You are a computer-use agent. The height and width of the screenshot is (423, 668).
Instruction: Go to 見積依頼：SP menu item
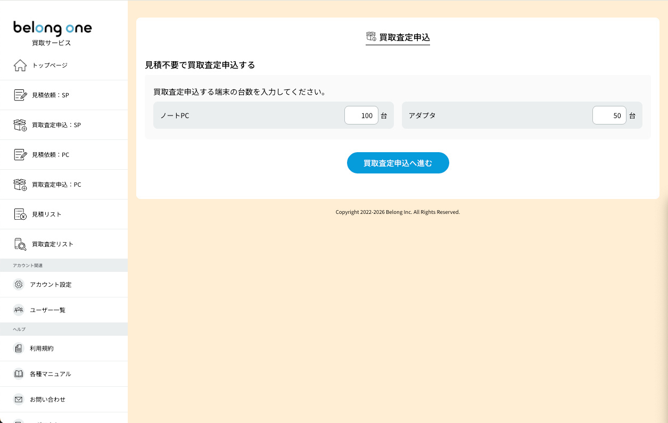coord(64,95)
